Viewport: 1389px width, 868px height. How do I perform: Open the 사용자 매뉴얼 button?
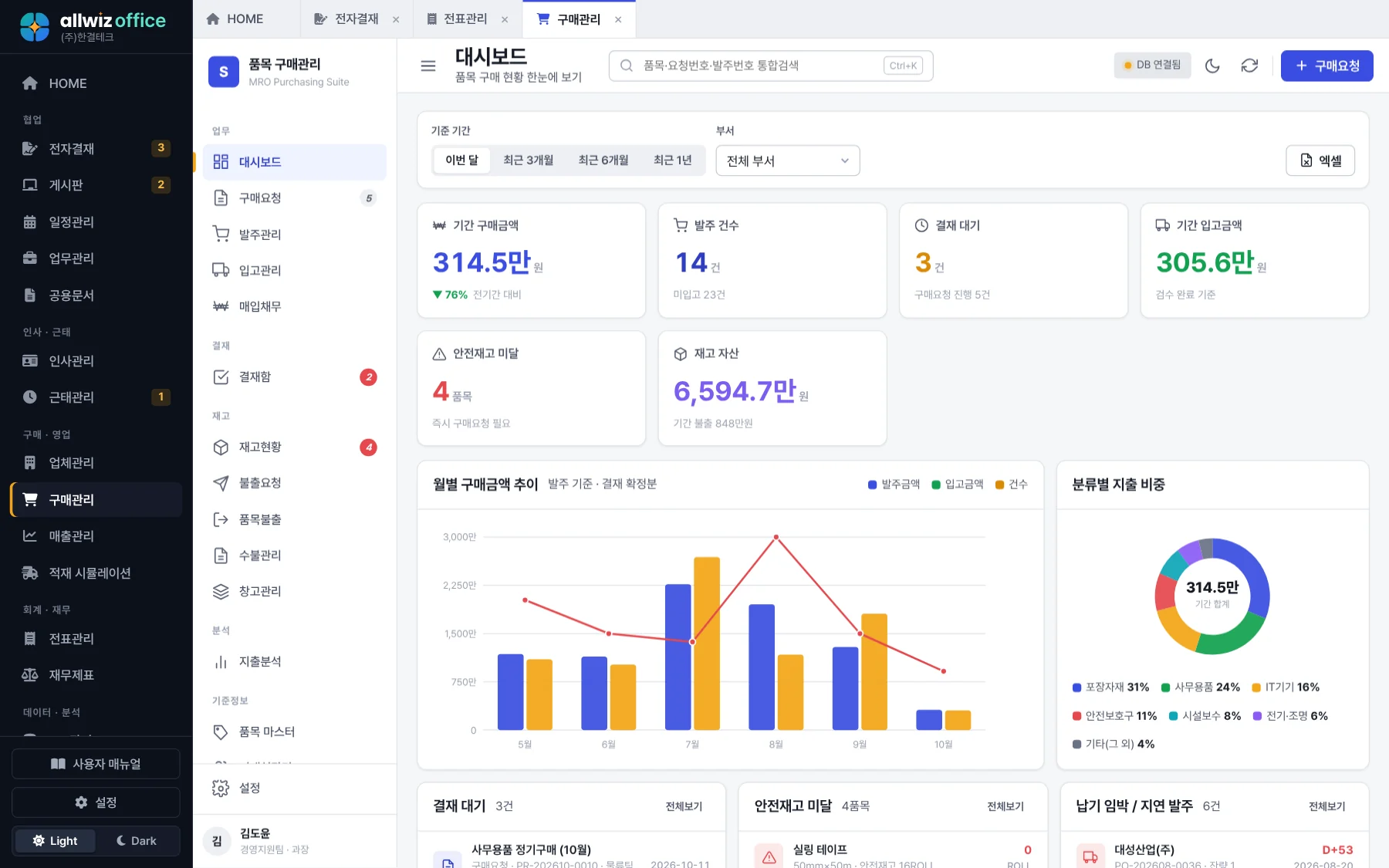tap(96, 764)
